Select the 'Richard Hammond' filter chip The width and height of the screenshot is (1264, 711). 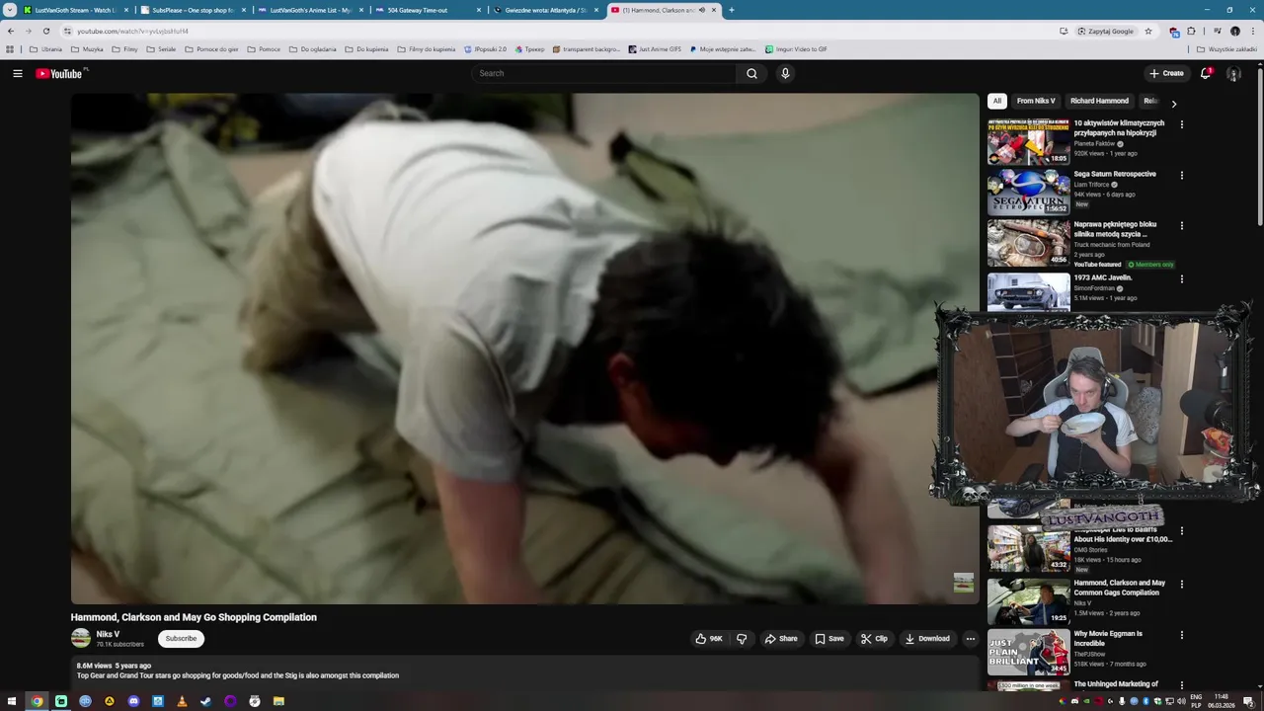click(x=1099, y=101)
